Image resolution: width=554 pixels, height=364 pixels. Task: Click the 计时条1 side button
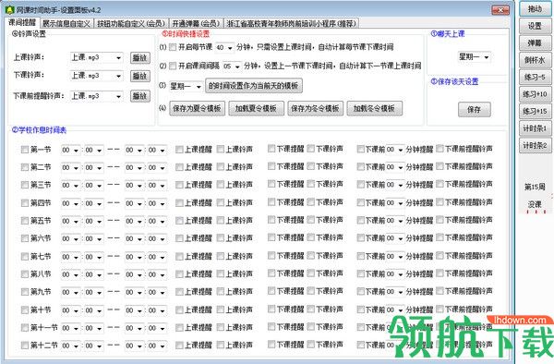535,128
